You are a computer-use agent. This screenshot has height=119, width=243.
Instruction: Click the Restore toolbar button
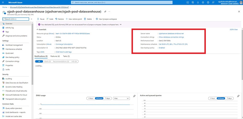(x=59, y=19)
